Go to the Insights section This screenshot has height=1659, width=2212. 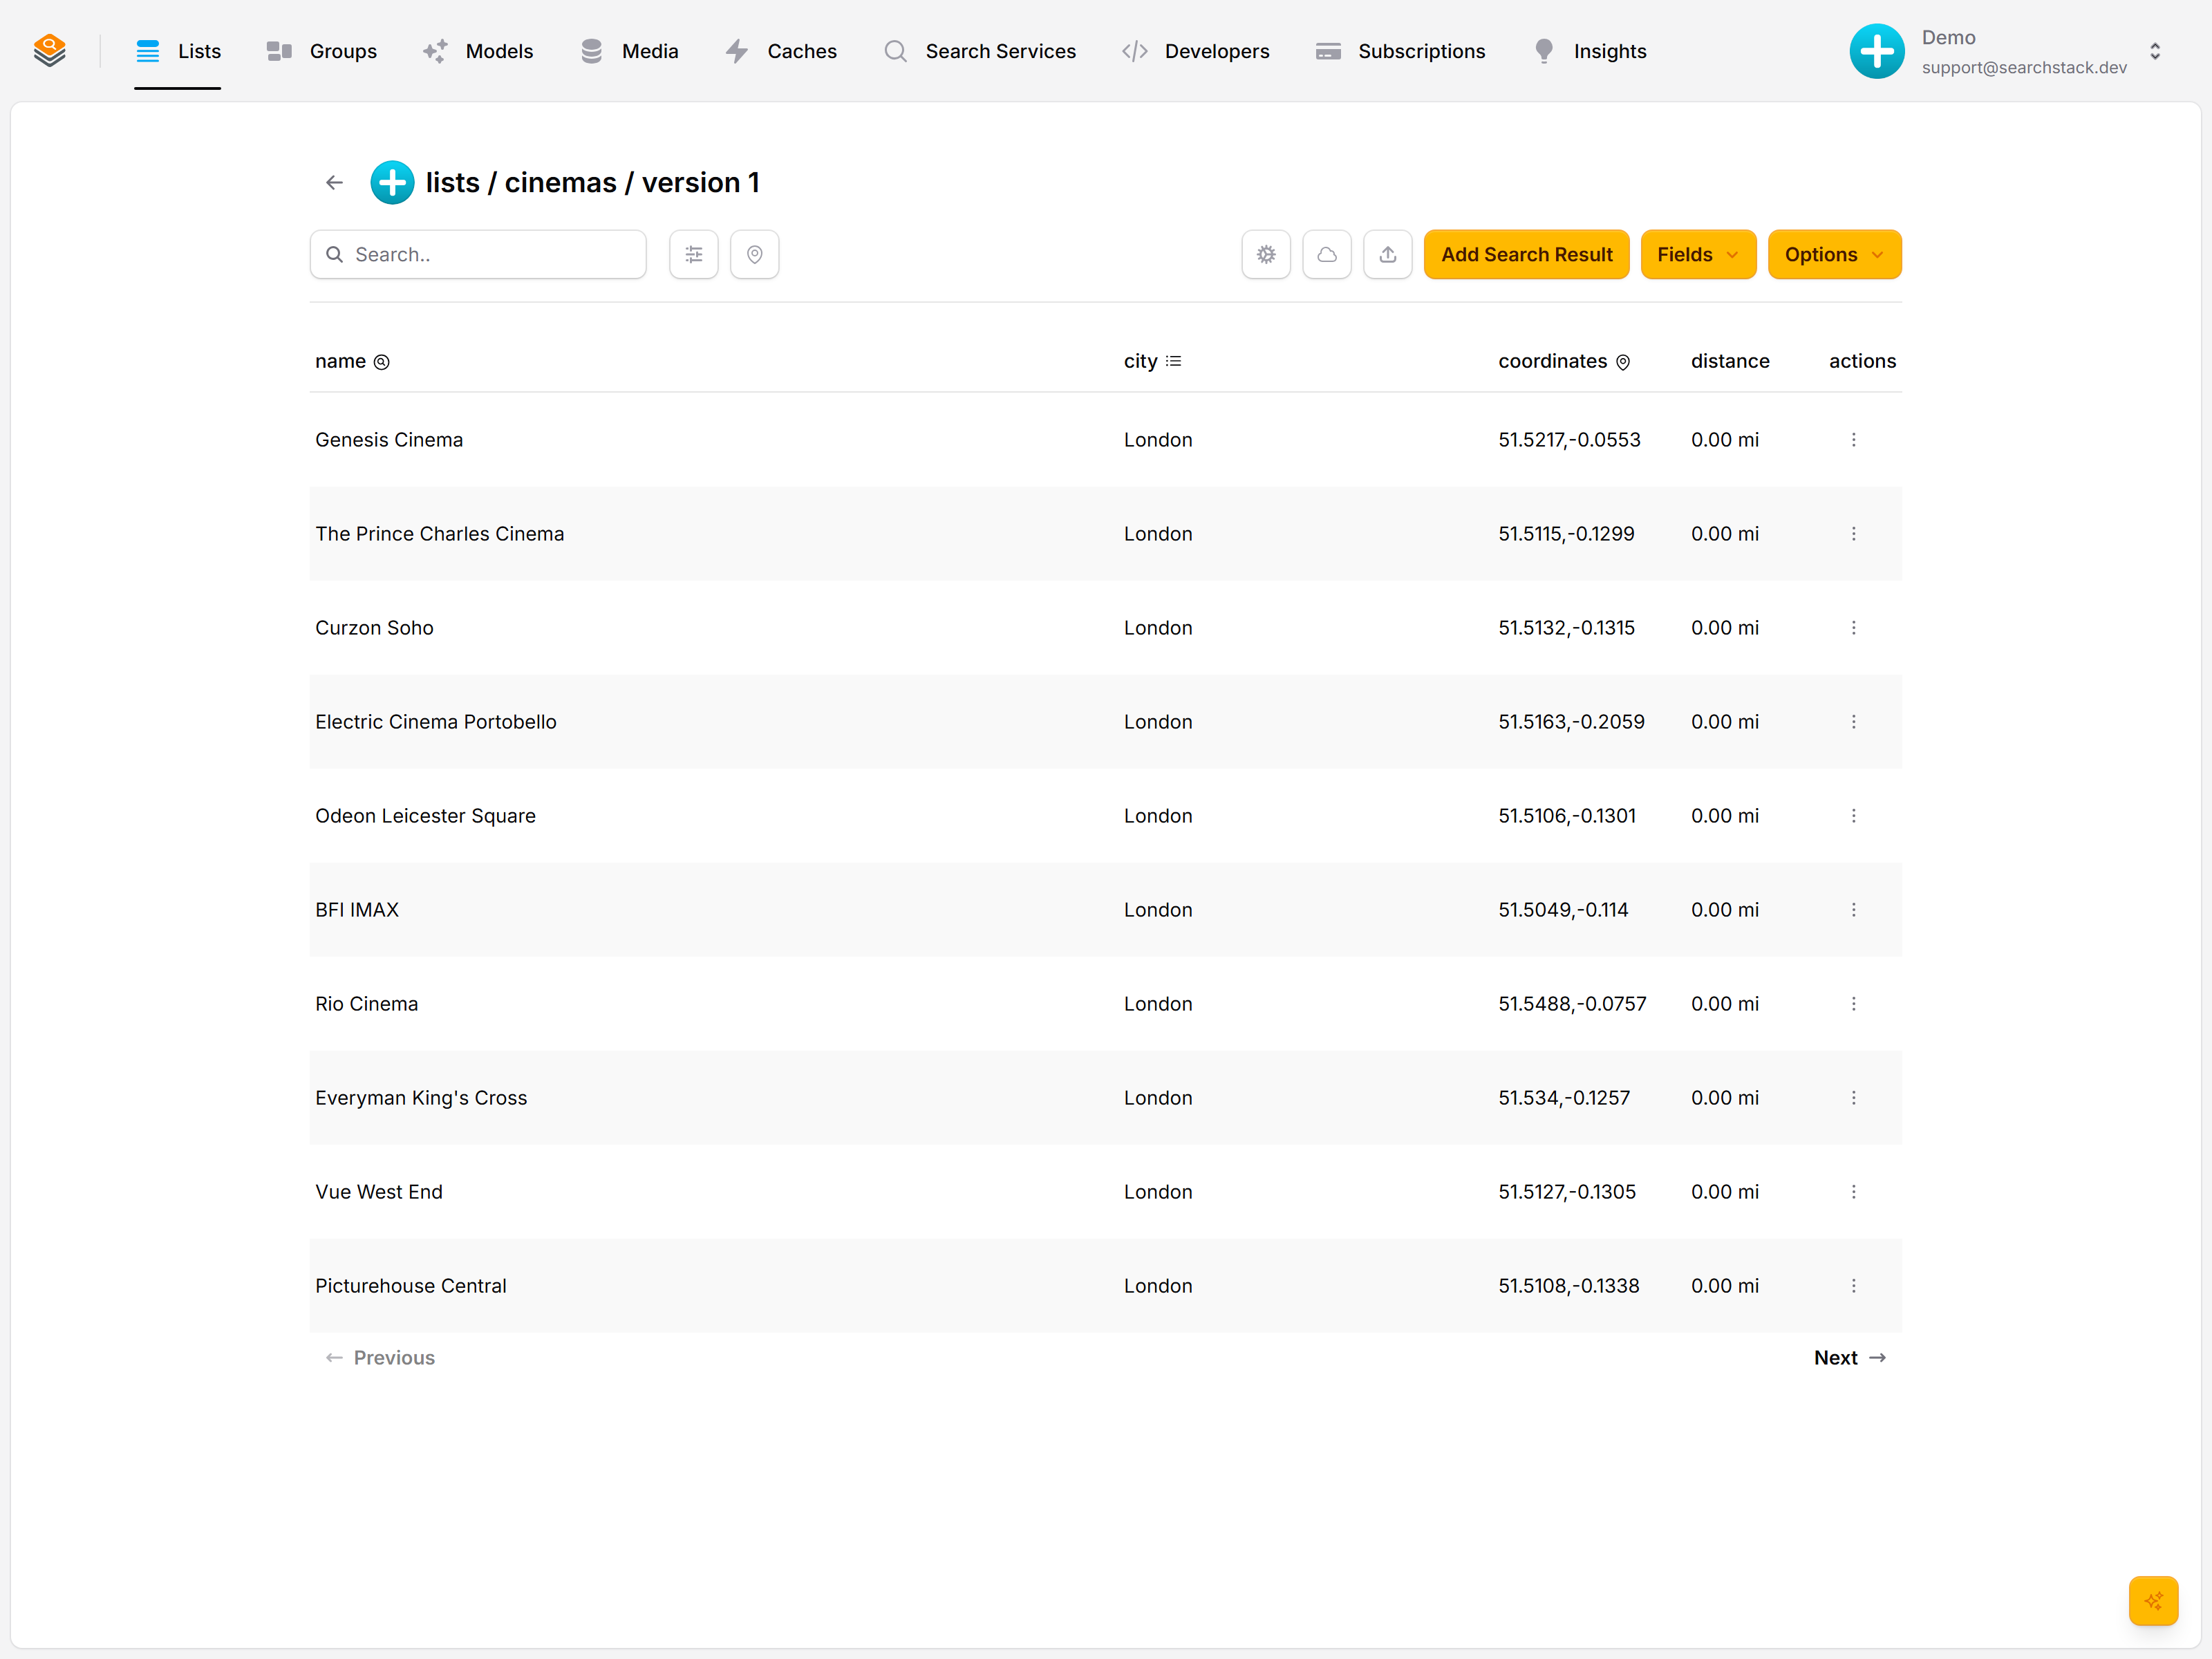tap(1589, 51)
